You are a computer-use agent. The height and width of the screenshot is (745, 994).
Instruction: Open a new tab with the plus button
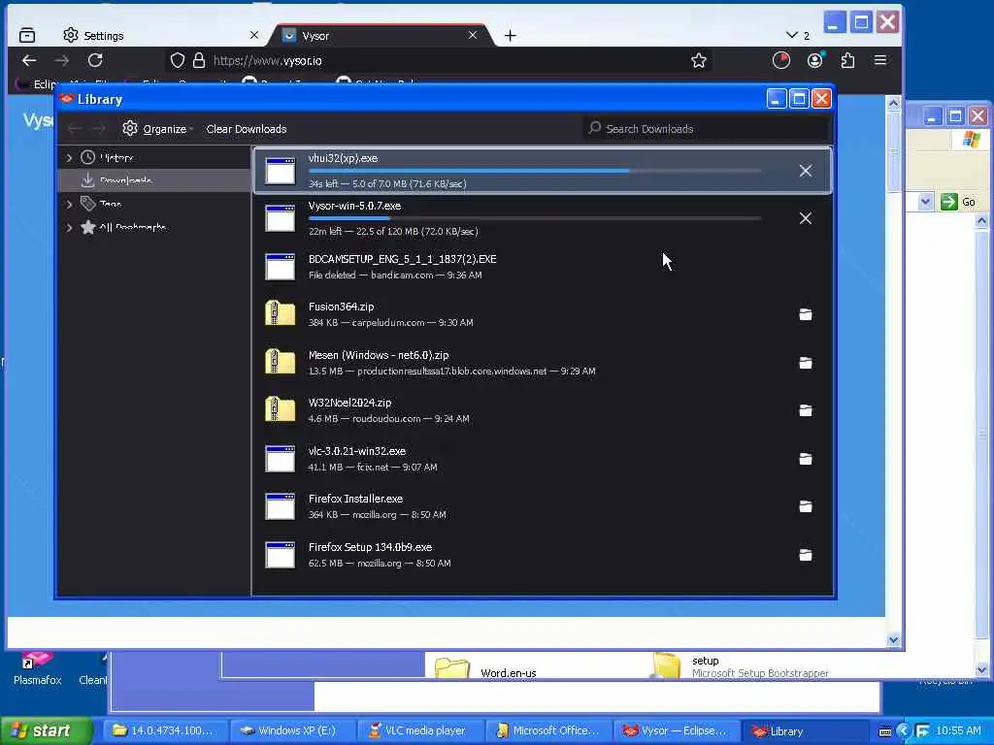pos(511,36)
